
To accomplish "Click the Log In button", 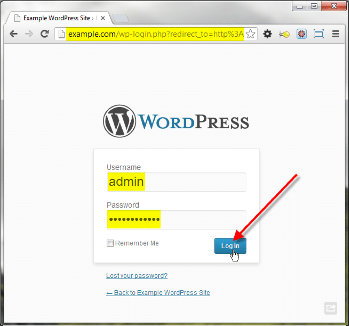I will click(230, 246).
